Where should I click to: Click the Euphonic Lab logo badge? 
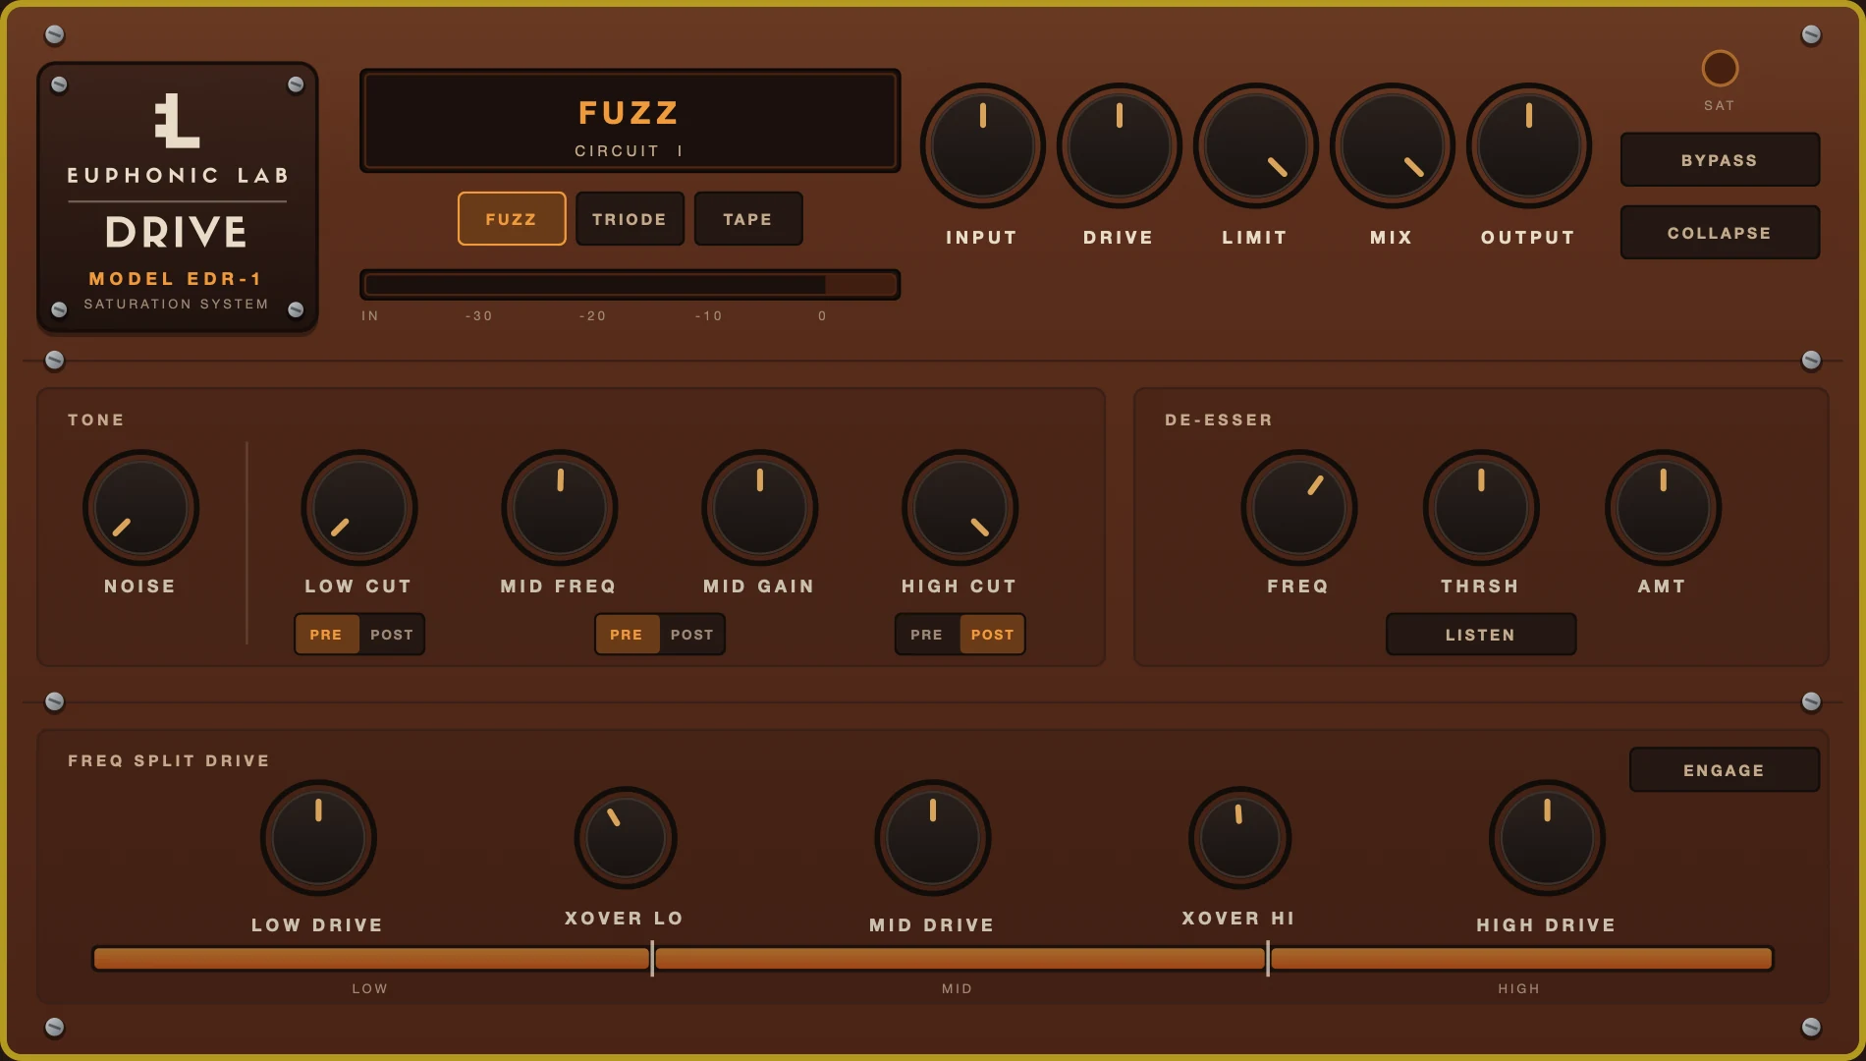pos(178,197)
